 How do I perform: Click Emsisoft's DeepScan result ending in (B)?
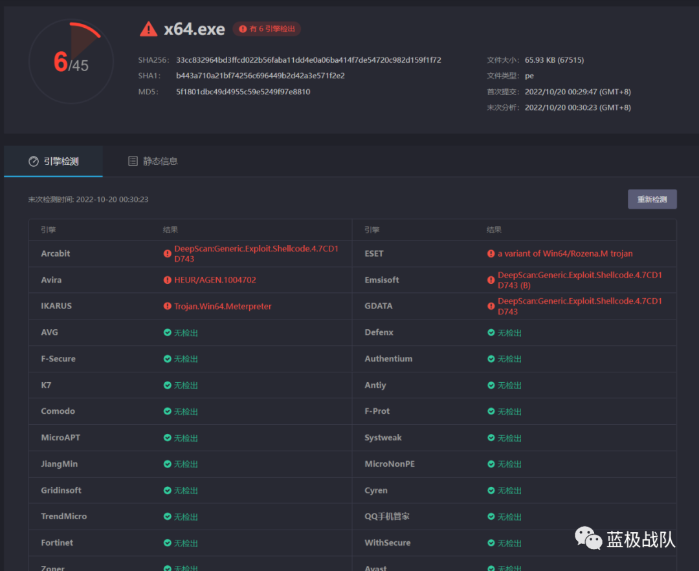click(x=580, y=280)
